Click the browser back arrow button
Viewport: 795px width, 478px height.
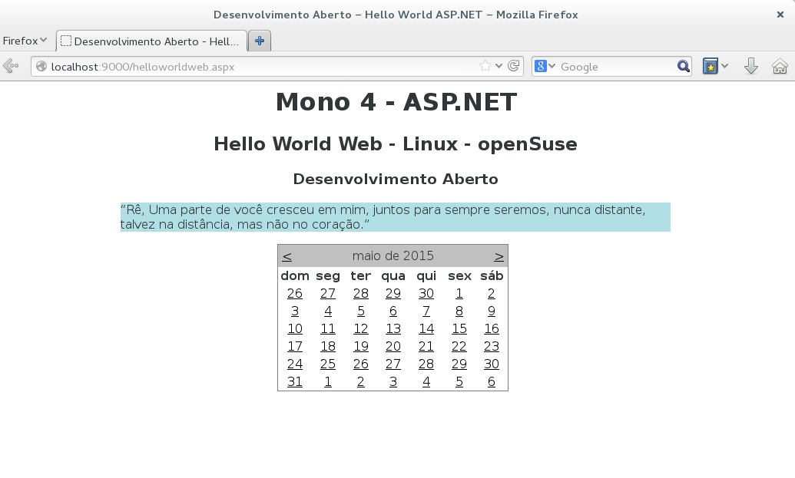tap(11, 67)
